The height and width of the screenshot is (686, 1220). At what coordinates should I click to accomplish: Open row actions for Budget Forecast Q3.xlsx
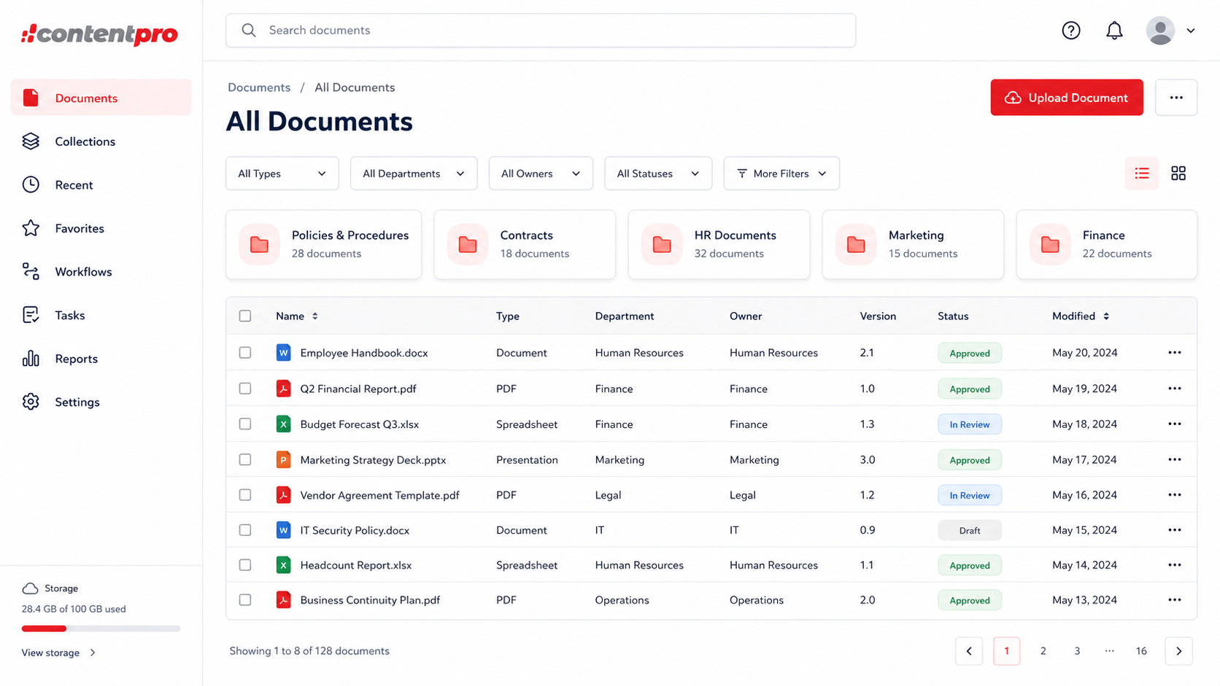click(1175, 424)
